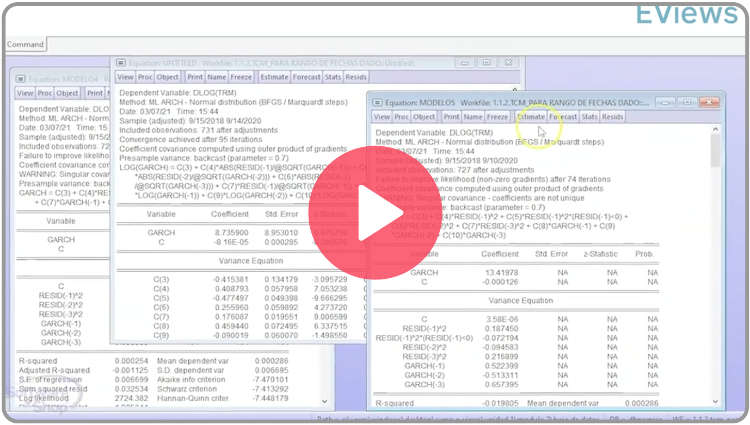Click Forecast in the MODELO5 window
The image size is (750, 425).
click(563, 117)
